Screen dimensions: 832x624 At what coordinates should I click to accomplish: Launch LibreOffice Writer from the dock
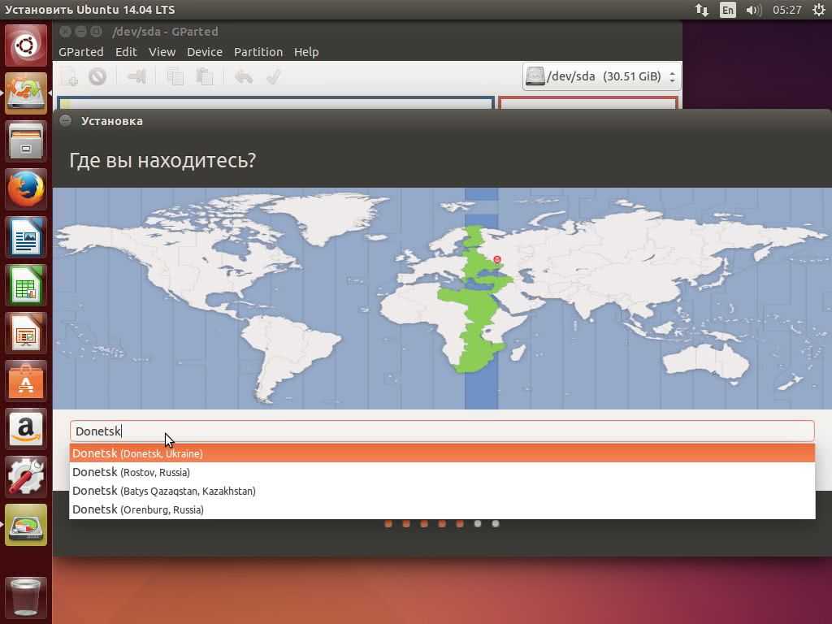tap(26, 237)
